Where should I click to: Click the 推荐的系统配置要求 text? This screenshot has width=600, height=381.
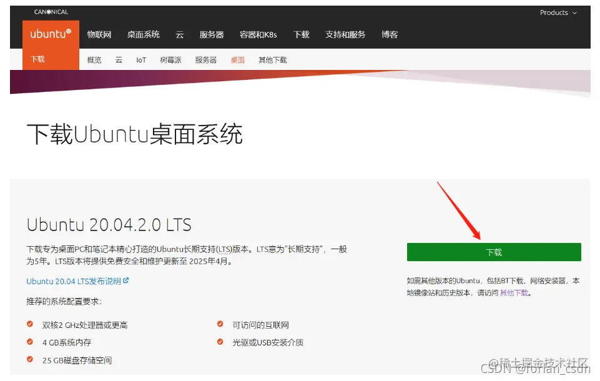[x=64, y=301]
